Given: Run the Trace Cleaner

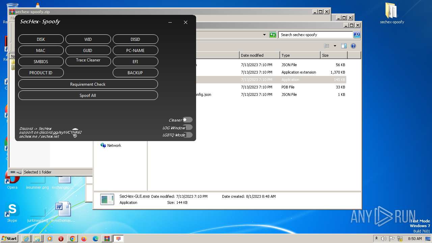Looking at the screenshot, I should (x=88, y=61).
